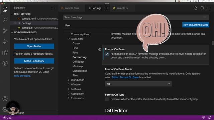Viewport: 214px width, 120px height.
Task: Select the Settings editor tab
Action: (97, 8)
